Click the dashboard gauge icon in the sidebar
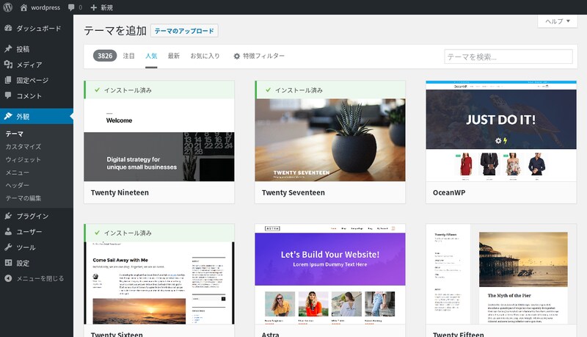Image resolution: width=587 pixels, height=337 pixels. 8,28
